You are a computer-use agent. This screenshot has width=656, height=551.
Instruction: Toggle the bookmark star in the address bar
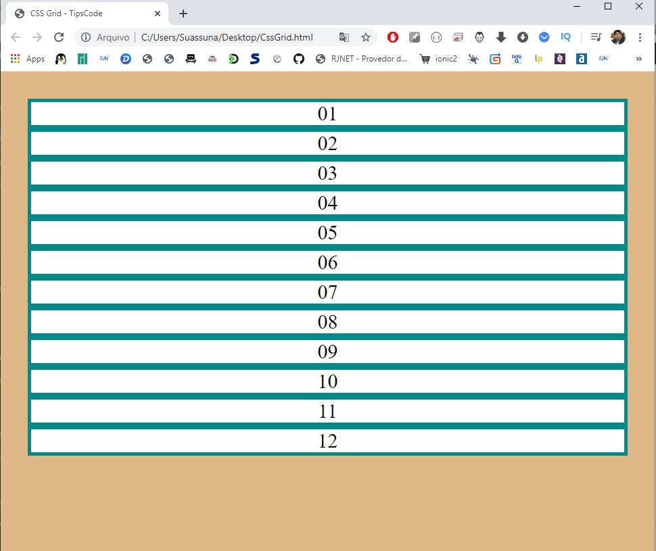pos(366,37)
